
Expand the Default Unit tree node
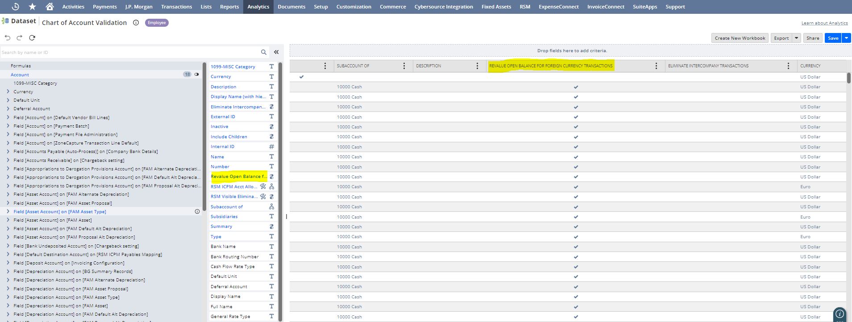[8, 100]
